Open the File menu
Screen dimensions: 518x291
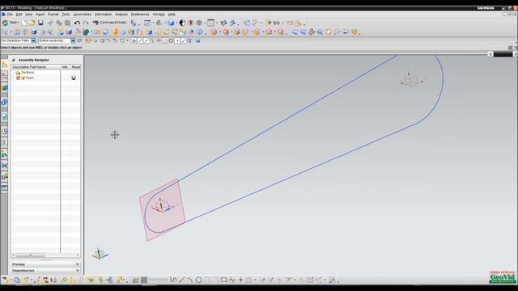coord(10,15)
